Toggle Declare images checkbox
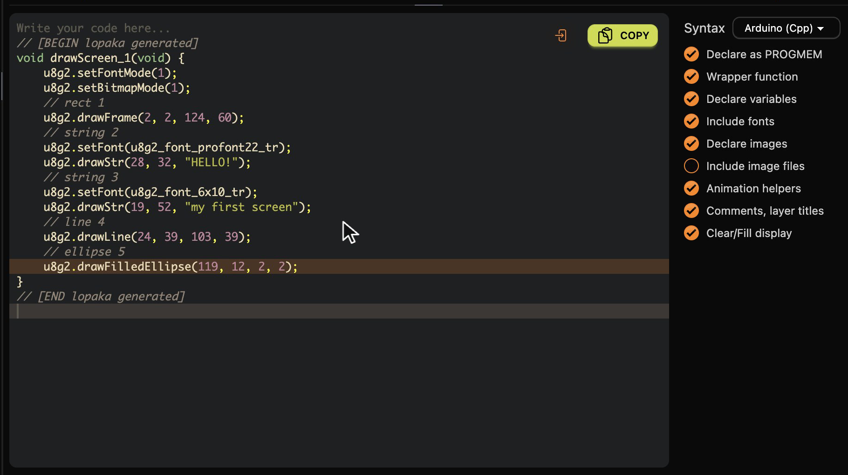 click(x=691, y=143)
